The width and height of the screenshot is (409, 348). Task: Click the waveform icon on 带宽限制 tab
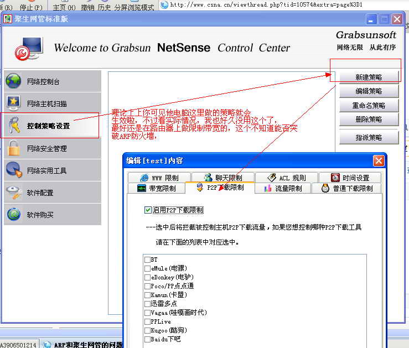(x=142, y=188)
